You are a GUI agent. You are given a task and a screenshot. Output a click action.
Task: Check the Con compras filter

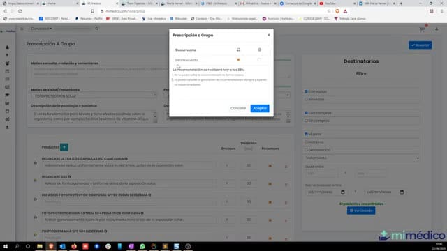point(306,113)
